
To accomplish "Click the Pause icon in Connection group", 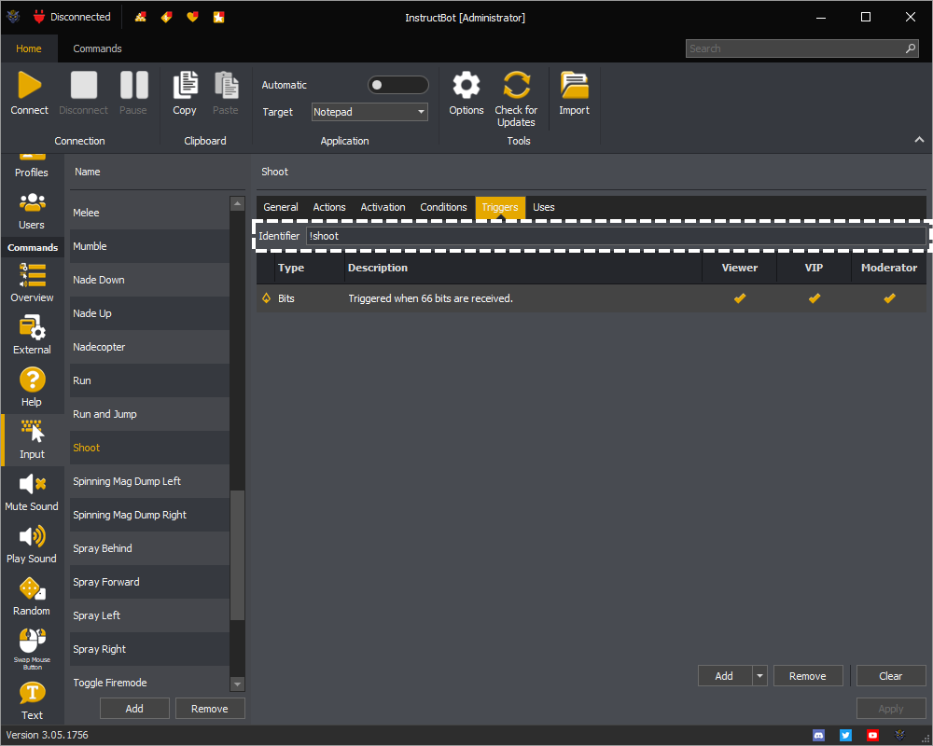I will coord(133,85).
